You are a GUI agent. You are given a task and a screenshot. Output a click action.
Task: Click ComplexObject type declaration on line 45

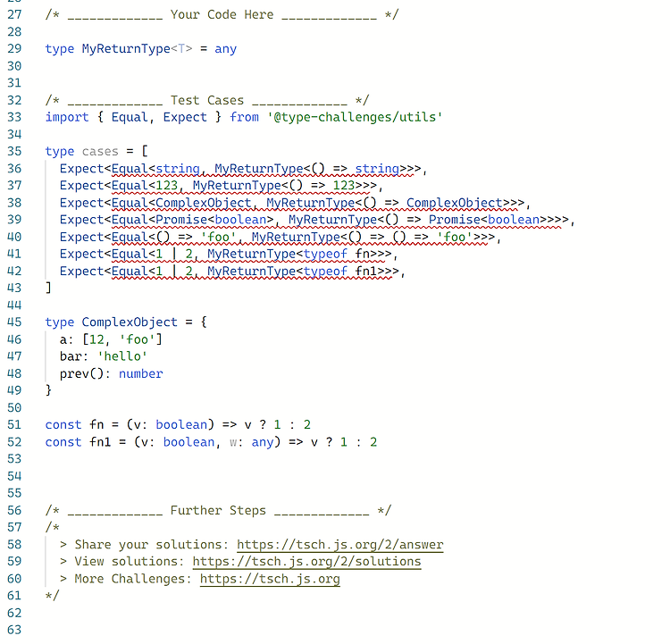pos(130,322)
